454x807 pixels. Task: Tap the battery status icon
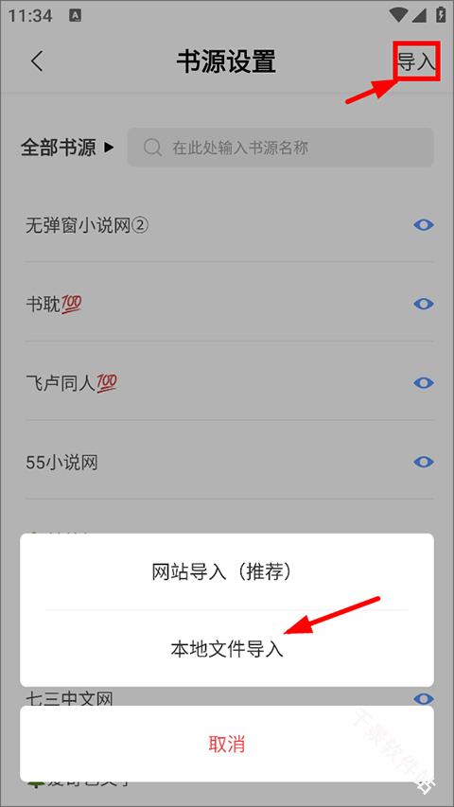441,15
